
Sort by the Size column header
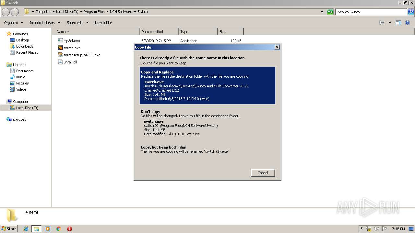click(231, 32)
